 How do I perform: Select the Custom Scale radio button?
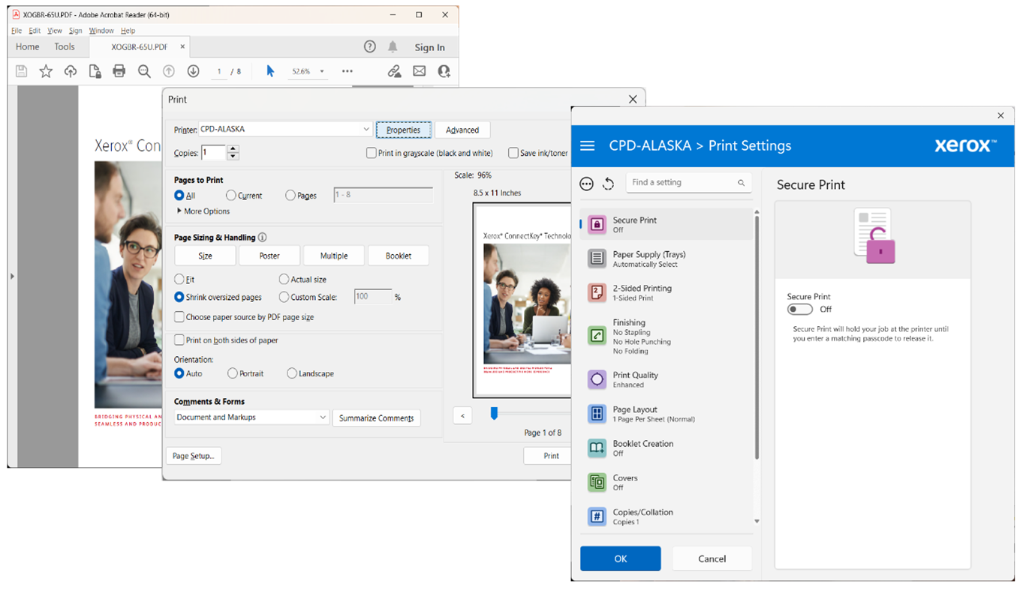click(284, 297)
